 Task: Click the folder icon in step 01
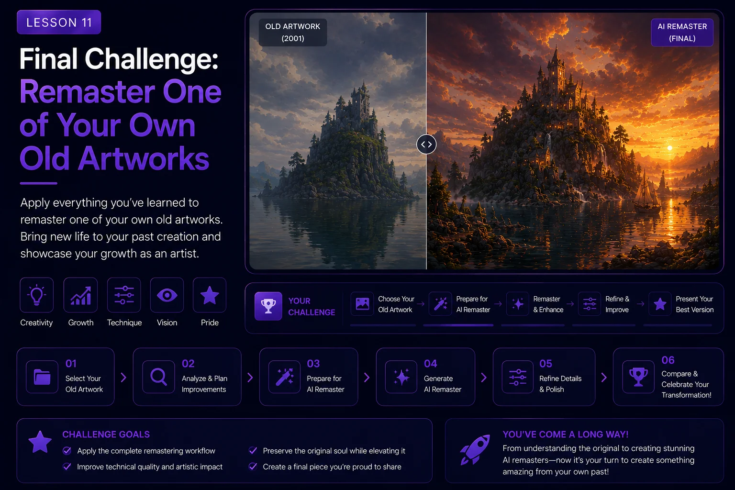coord(42,377)
